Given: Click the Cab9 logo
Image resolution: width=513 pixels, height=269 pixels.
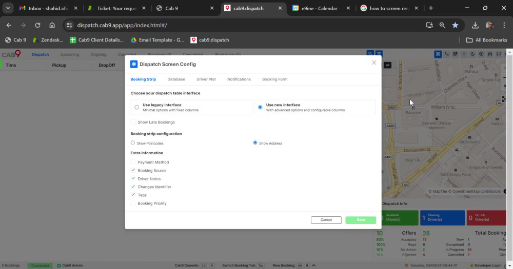Looking at the screenshot, I should pyautogui.click(x=11, y=54).
